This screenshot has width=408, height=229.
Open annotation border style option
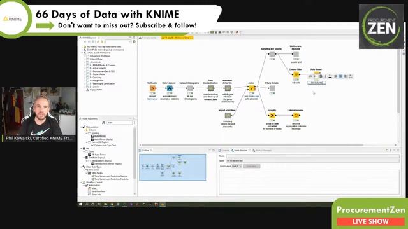coord(351,76)
